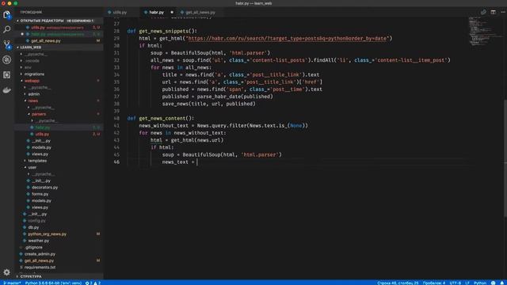Screen dimensions: 507x285
Task: Expand the env folder
Action: pyautogui.click(x=28, y=67)
